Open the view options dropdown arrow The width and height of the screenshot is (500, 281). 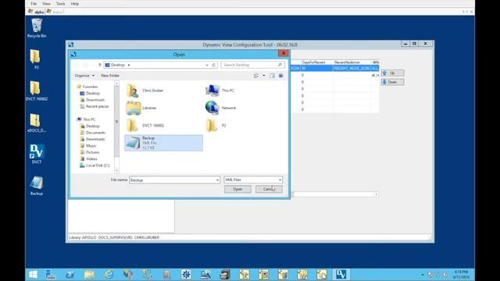click(x=264, y=76)
